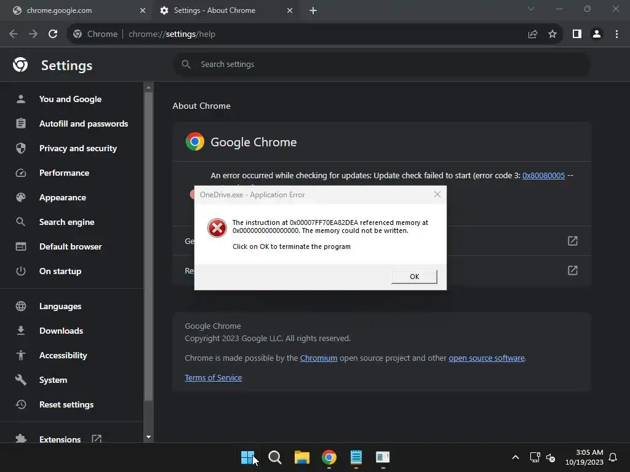Close the Settings - About Chrome tab
Screen dimensions: 630x472
[x=290, y=10]
